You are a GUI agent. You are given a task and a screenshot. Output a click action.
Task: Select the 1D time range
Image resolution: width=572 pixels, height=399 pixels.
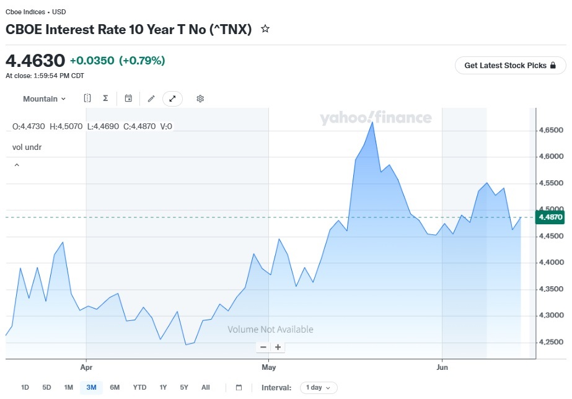(x=25, y=387)
